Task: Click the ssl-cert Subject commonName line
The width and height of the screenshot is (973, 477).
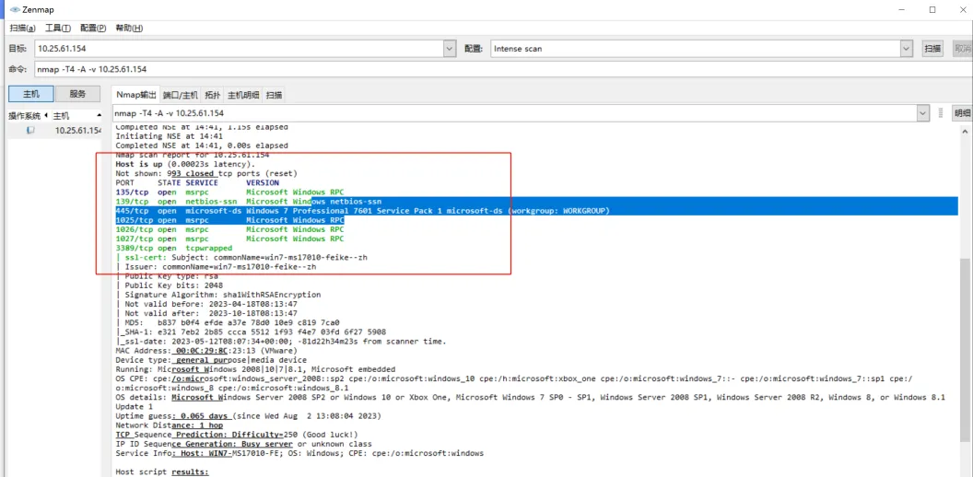Action: [x=241, y=258]
